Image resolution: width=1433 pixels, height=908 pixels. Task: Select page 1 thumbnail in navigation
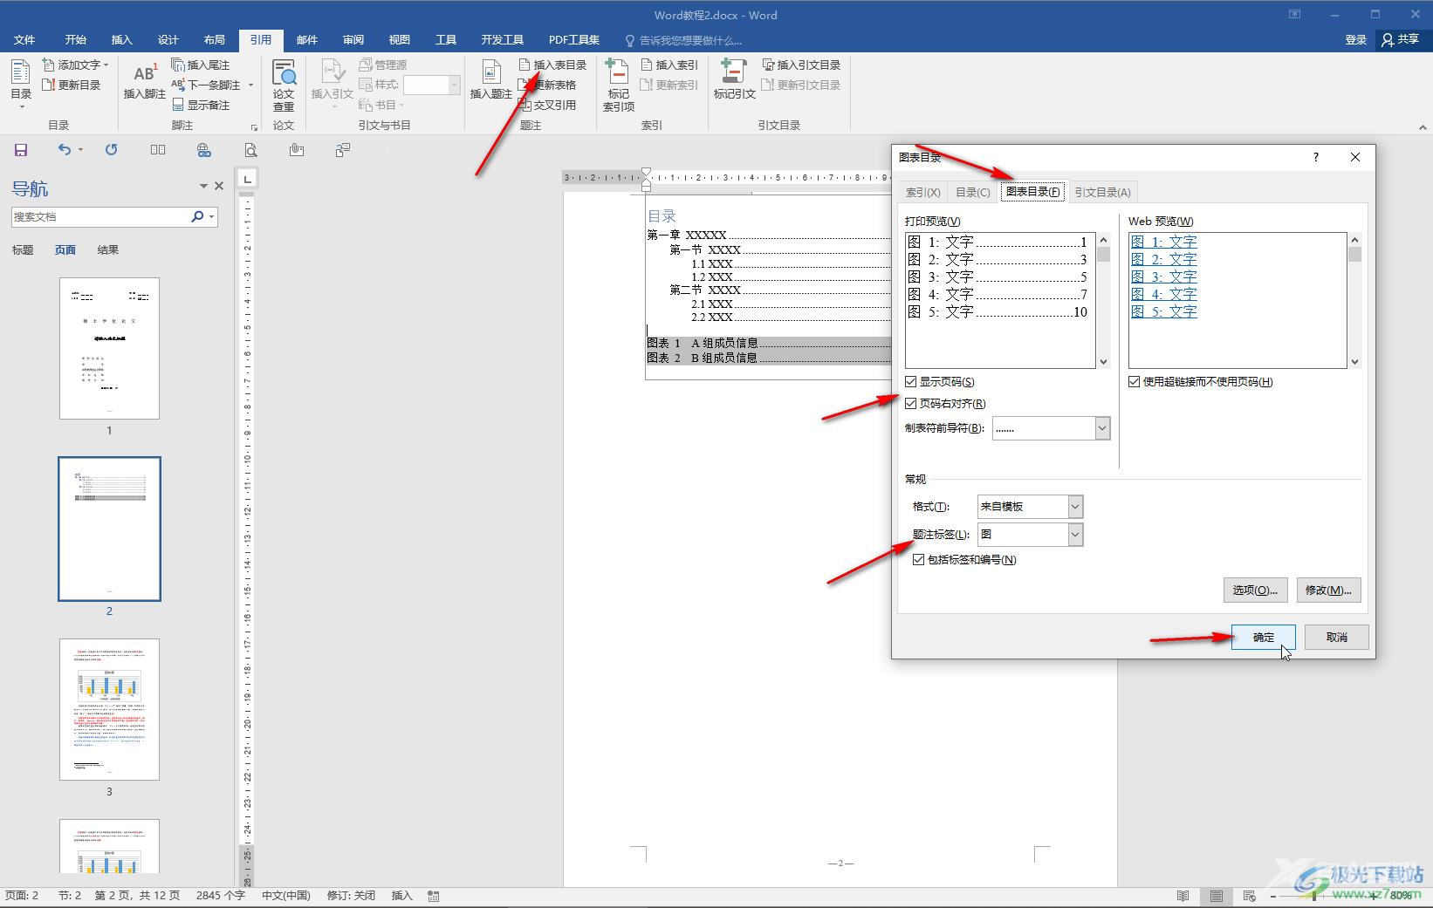click(109, 348)
